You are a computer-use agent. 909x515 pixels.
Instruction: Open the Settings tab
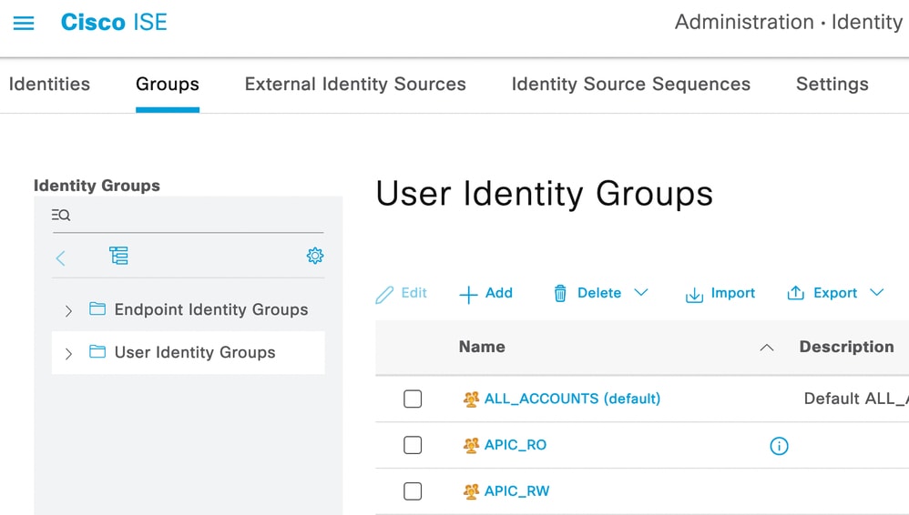point(832,84)
